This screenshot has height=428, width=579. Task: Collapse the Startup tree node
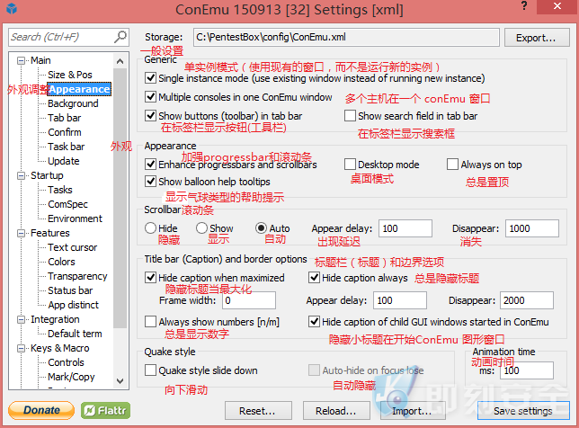coord(22,175)
